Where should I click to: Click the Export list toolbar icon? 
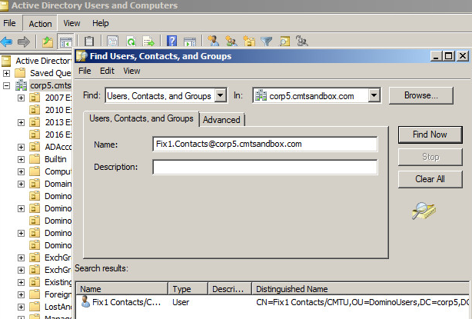(149, 42)
